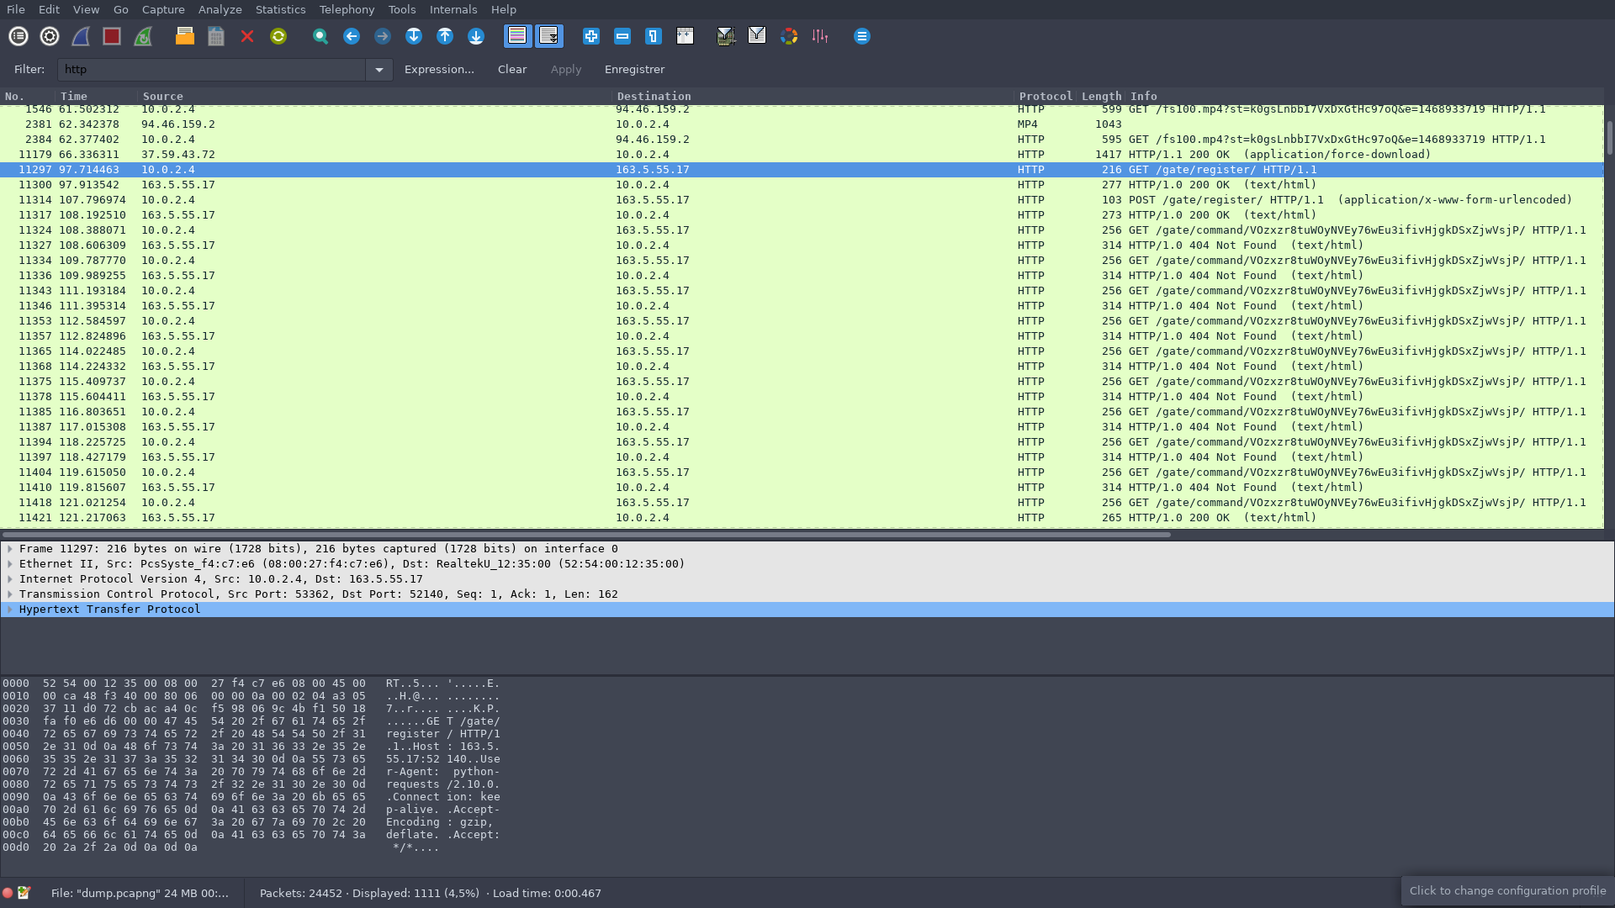Open the Edit menu
Screen dimensions: 1615x908
[49, 9]
